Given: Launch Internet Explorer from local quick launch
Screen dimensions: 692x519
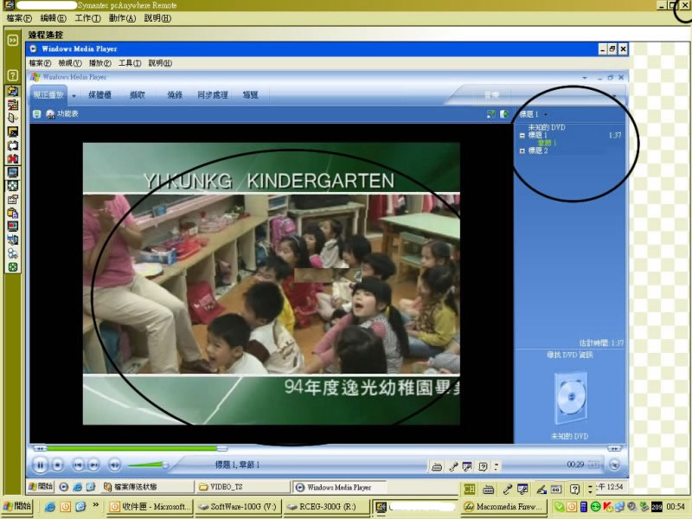Looking at the screenshot, I should [50, 507].
